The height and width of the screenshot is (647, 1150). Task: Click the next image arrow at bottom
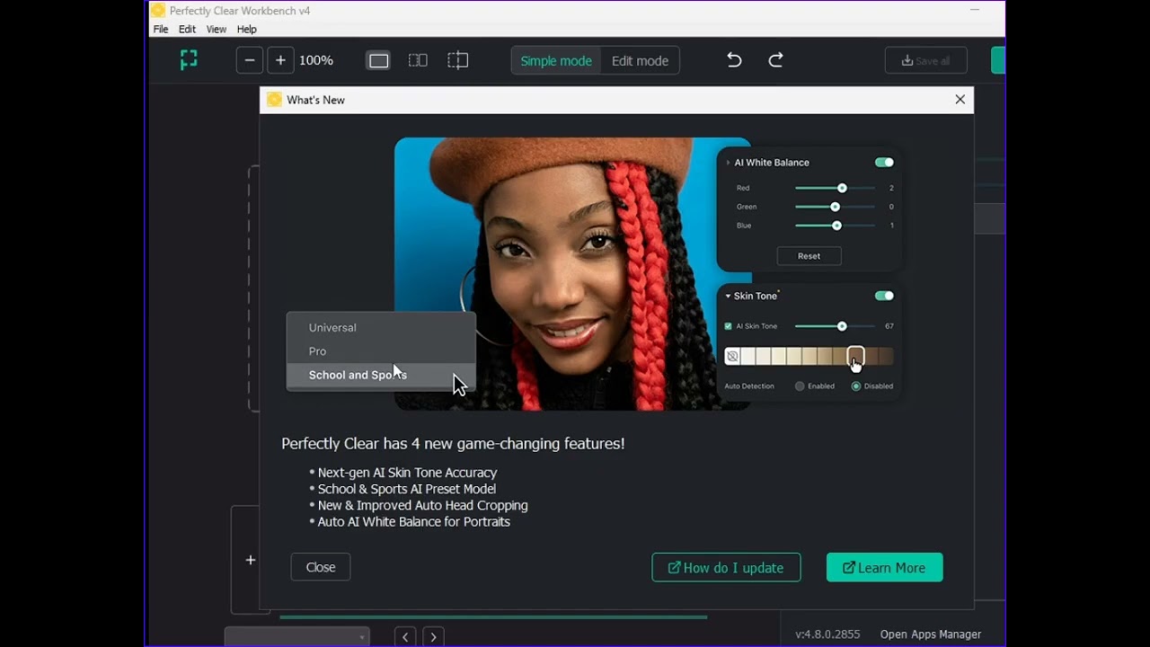click(433, 636)
